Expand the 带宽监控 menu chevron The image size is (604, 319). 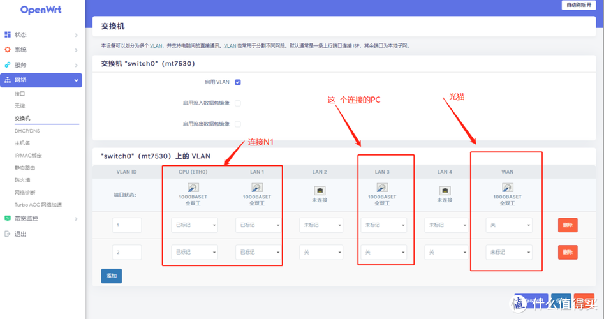pos(76,219)
